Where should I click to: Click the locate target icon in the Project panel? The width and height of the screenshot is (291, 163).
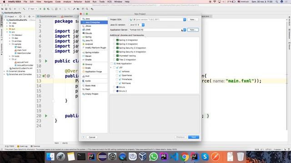[20, 16]
